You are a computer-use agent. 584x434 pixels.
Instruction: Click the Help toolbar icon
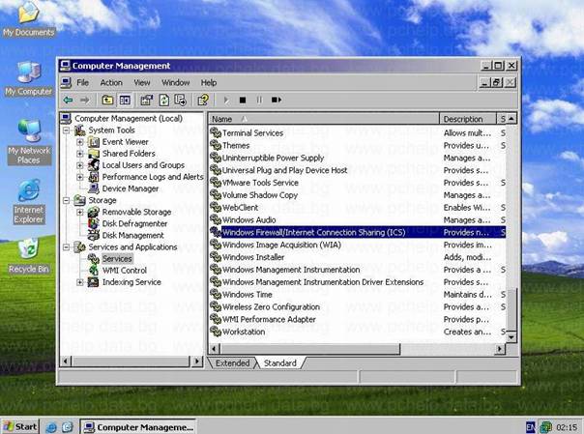coord(203,100)
